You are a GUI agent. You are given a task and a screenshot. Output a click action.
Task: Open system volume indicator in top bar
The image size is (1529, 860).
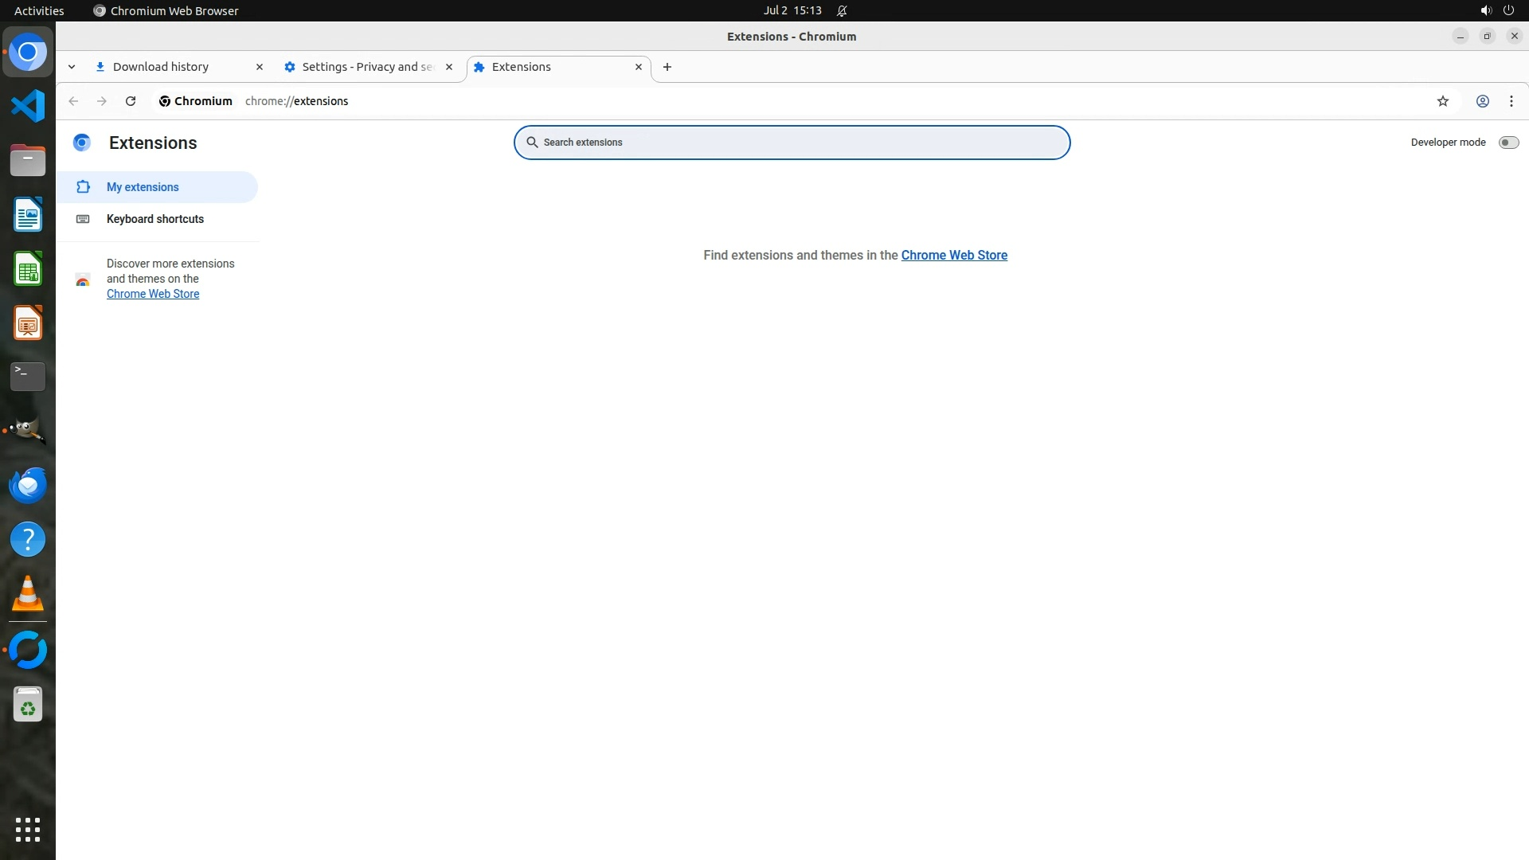tap(1485, 10)
